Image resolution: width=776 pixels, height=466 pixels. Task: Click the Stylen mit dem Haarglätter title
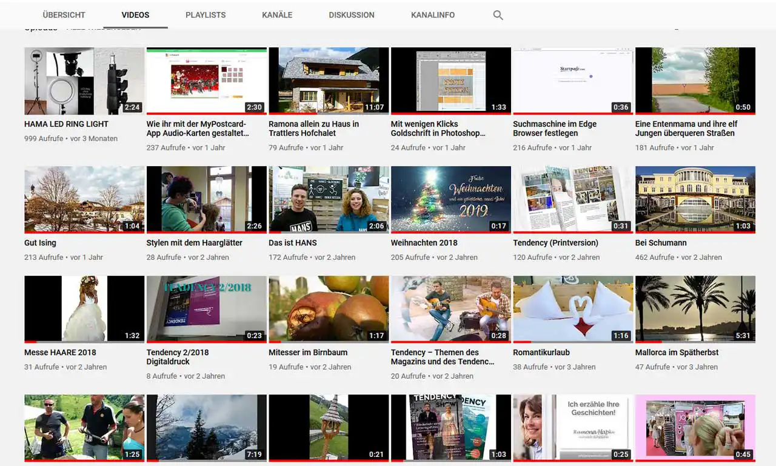pyautogui.click(x=194, y=242)
